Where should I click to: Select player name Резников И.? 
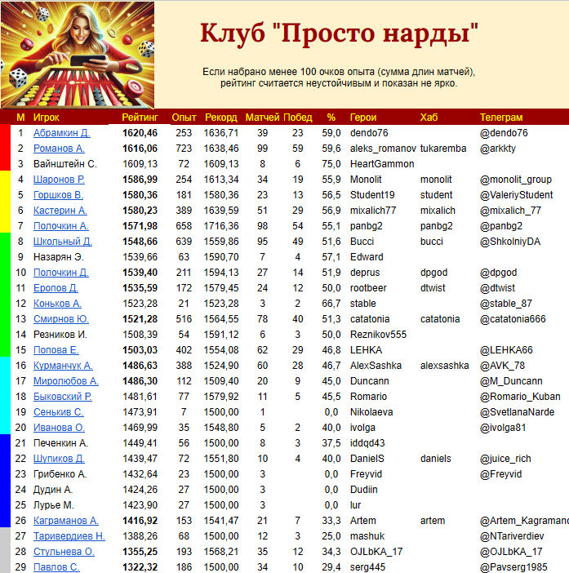click(x=60, y=335)
